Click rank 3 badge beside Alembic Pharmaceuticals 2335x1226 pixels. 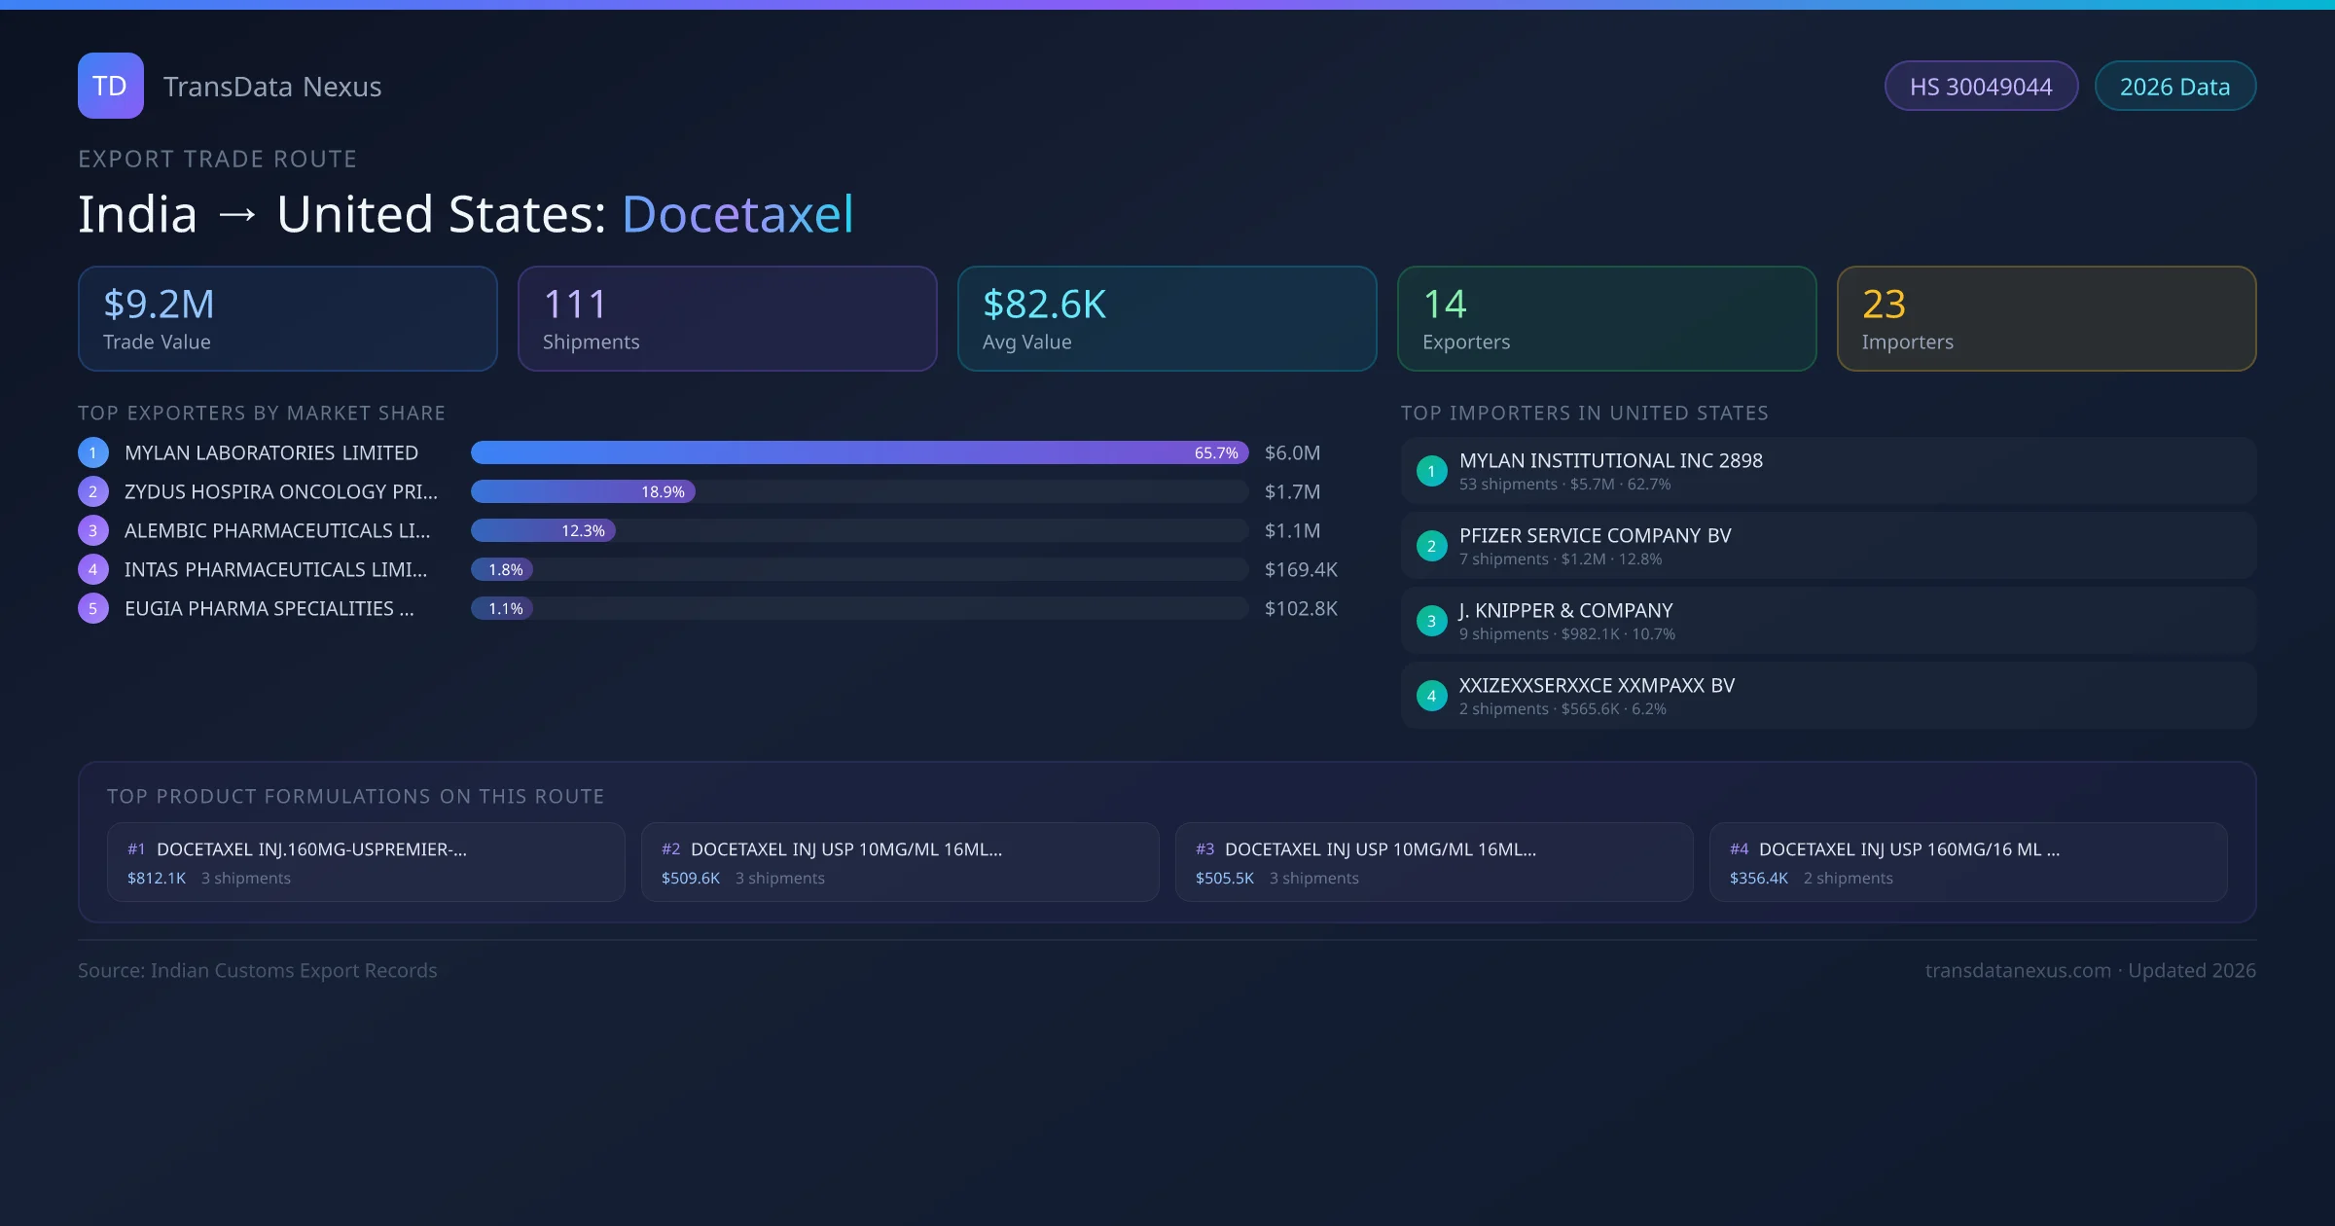92,530
